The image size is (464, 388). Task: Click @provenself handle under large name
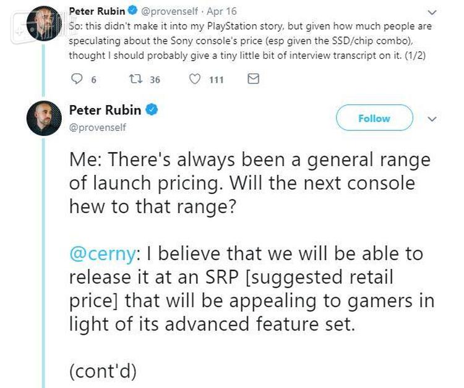(98, 127)
